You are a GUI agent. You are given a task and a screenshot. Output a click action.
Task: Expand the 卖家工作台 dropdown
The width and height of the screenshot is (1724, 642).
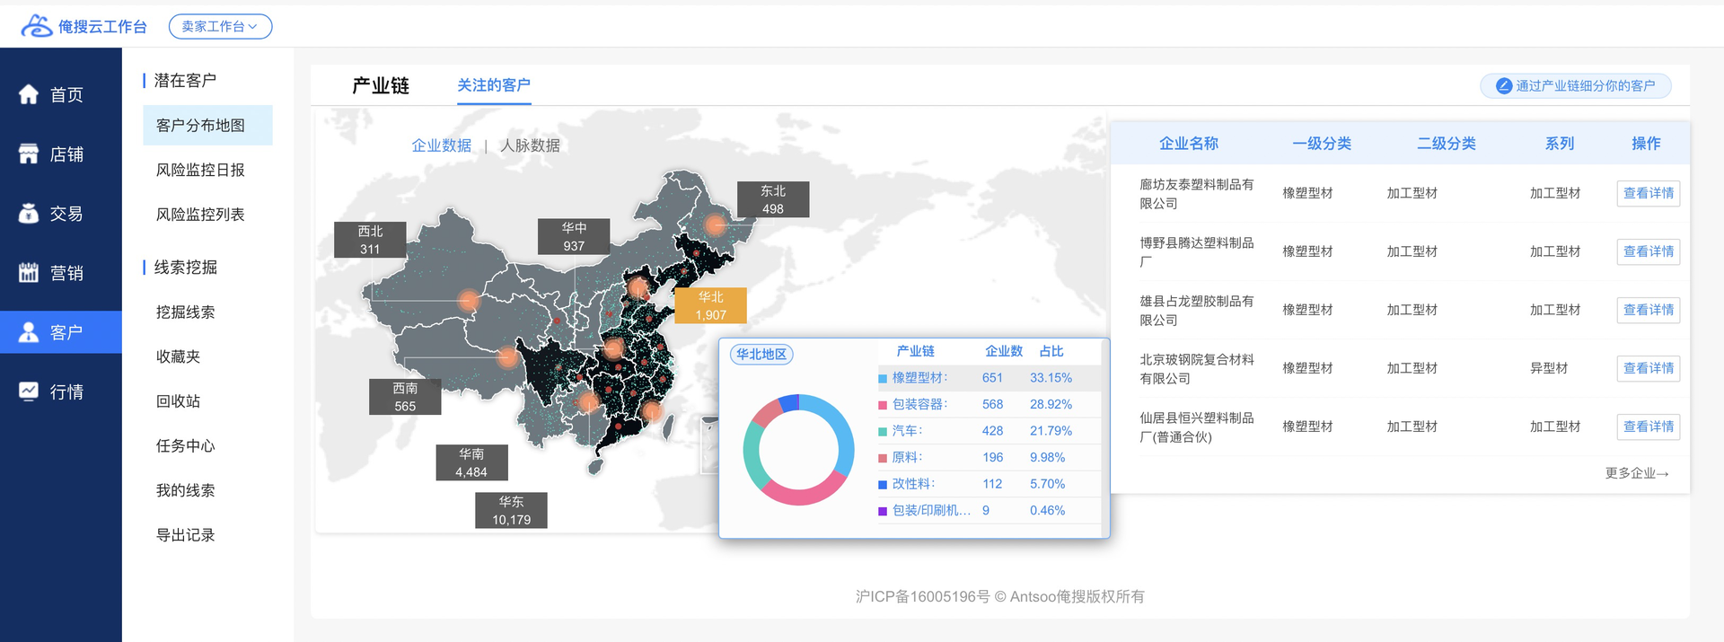click(220, 27)
